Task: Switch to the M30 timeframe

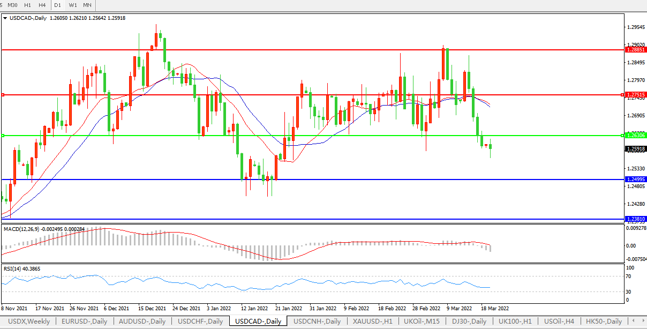Action: [x=12, y=5]
